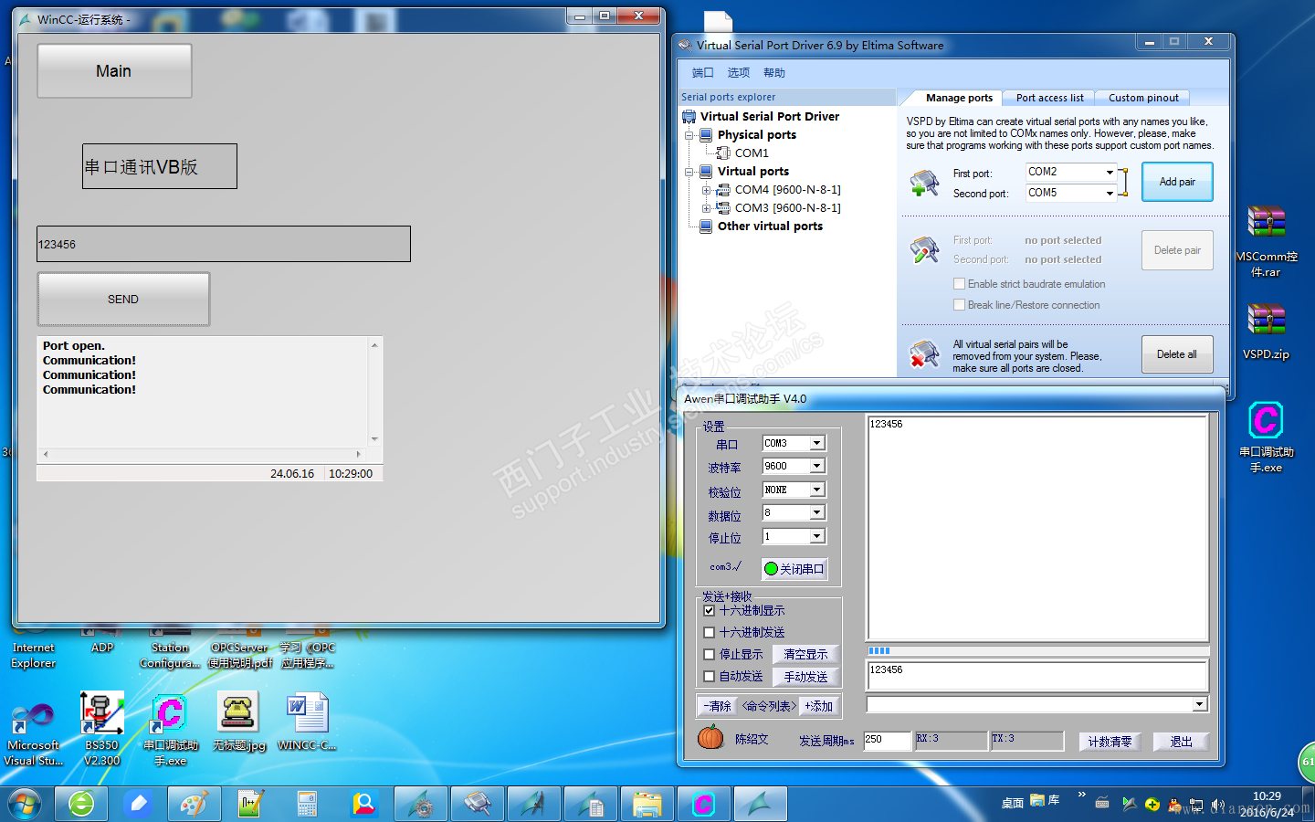Click the 发送周期 250 input field
The width and height of the screenshot is (1315, 822).
(x=887, y=740)
